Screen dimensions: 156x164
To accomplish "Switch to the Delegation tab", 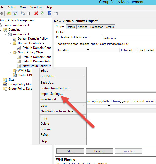I will tap(97, 27).
